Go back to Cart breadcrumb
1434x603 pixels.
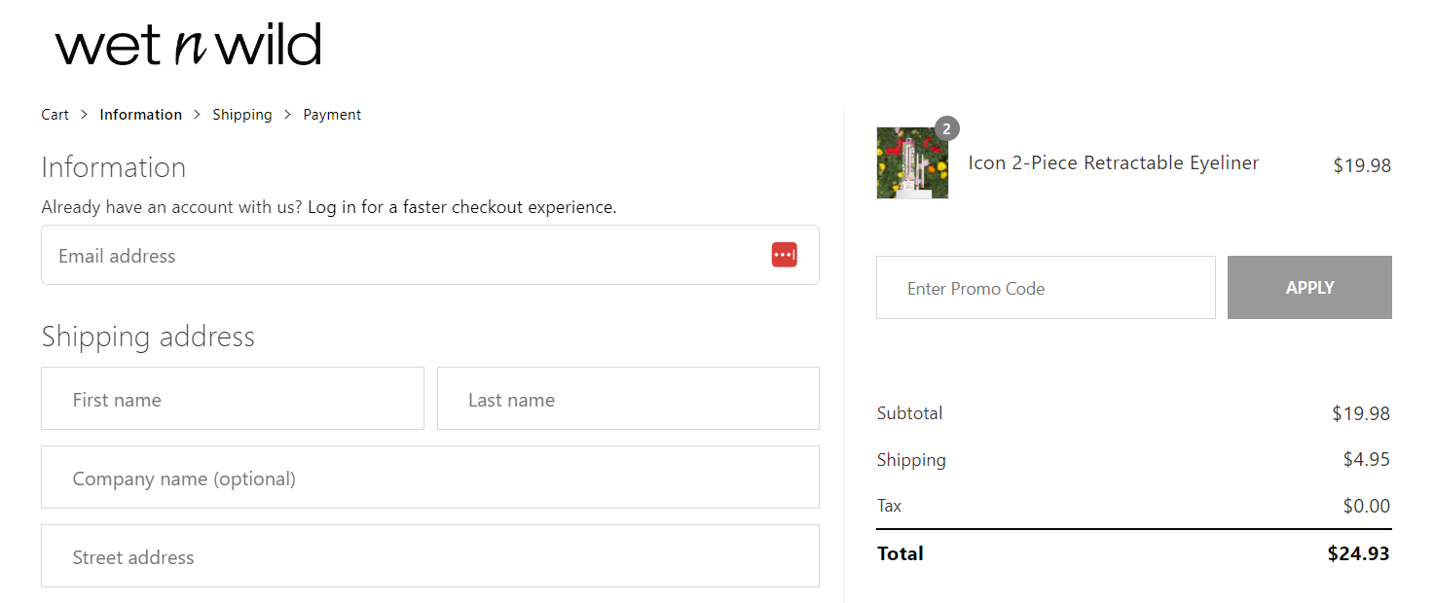(x=55, y=115)
